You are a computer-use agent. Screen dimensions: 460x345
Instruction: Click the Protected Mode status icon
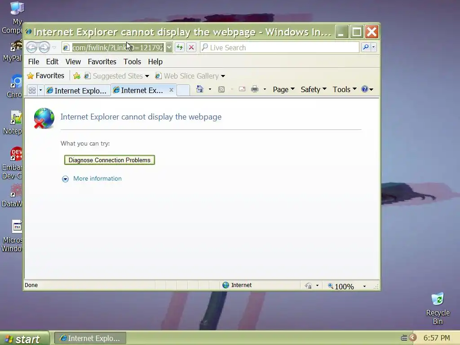(308, 286)
